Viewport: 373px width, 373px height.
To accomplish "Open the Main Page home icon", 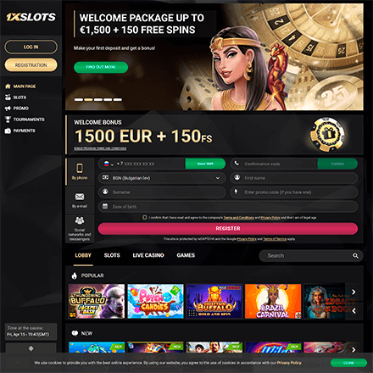I will tap(8, 86).
